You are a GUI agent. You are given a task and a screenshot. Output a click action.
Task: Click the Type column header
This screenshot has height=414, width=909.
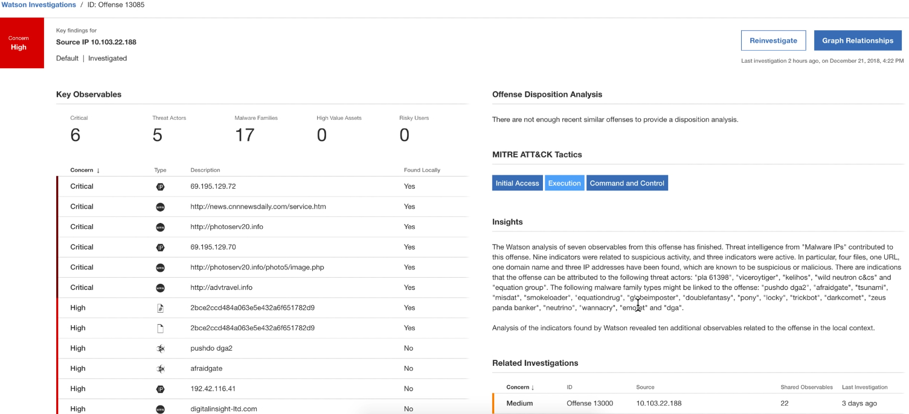coord(160,170)
